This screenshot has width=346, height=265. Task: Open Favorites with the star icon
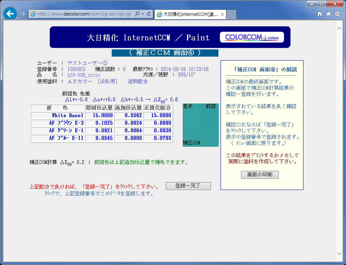tap(328, 14)
